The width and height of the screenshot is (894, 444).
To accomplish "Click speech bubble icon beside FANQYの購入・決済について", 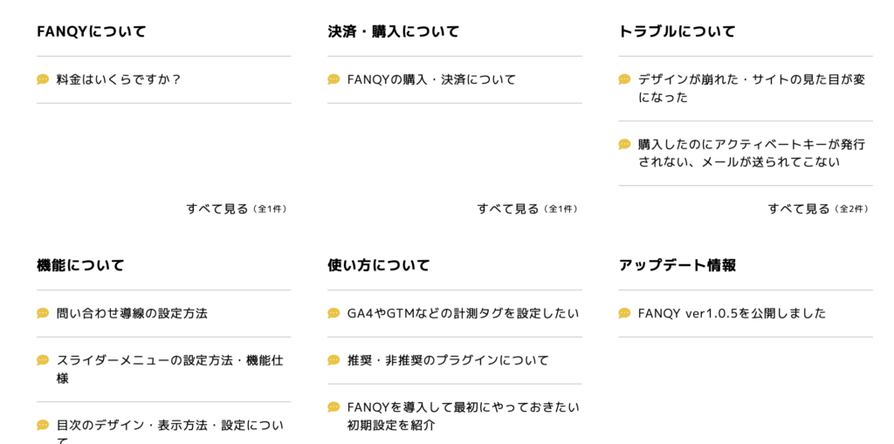I will click(334, 79).
